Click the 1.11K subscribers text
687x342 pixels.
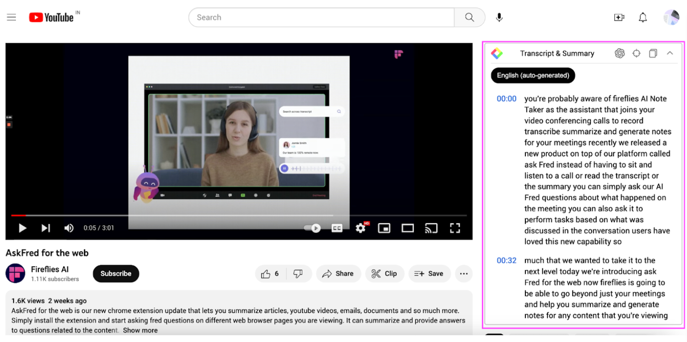pyautogui.click(x=55, y=279)
